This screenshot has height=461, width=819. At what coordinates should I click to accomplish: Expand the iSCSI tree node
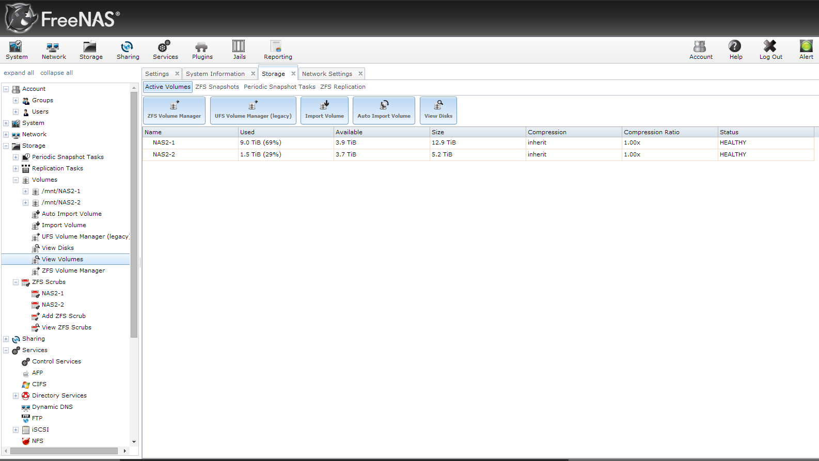coord(15,430)
